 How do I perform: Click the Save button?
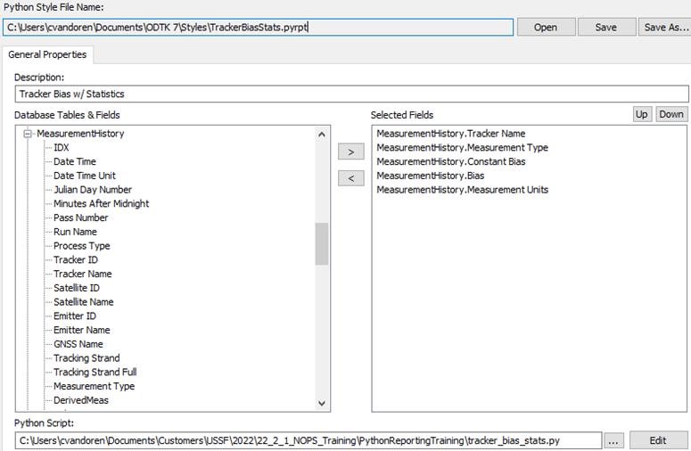(606, 28)
